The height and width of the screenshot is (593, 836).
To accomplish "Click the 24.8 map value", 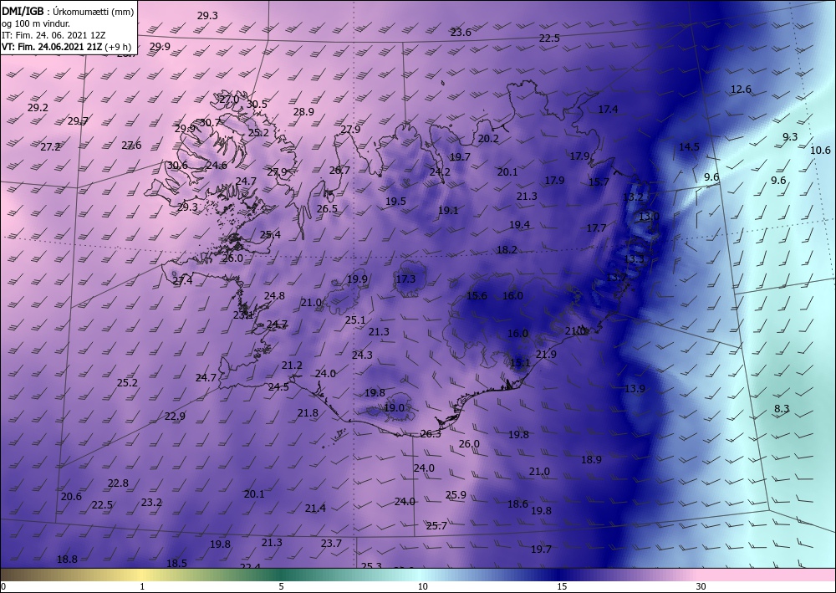I will tap(274, 296).
